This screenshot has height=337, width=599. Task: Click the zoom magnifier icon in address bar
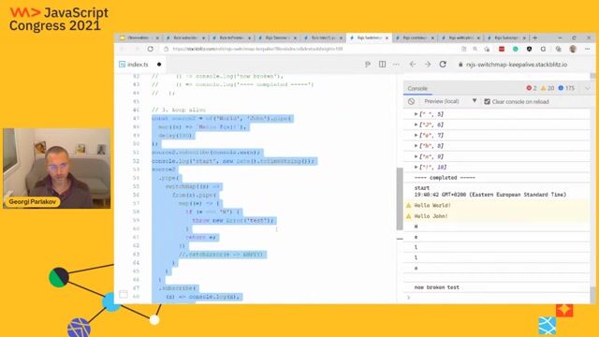pos(475,49)
